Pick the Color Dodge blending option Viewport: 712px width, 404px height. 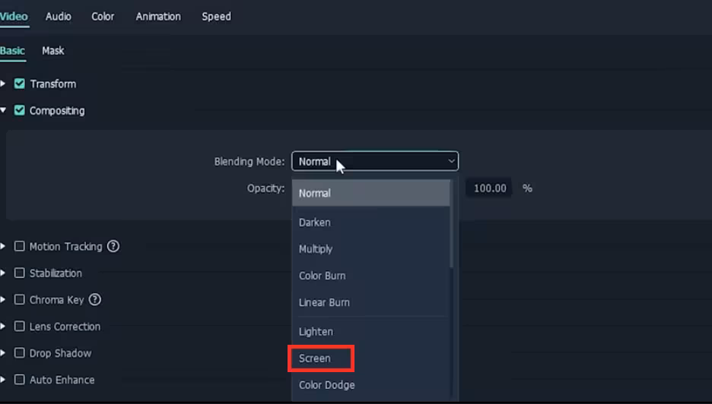[x=326, y=385]
